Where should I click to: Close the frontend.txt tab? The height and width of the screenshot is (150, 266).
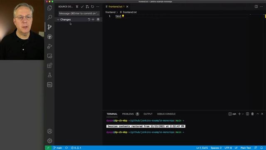[127, 7]
